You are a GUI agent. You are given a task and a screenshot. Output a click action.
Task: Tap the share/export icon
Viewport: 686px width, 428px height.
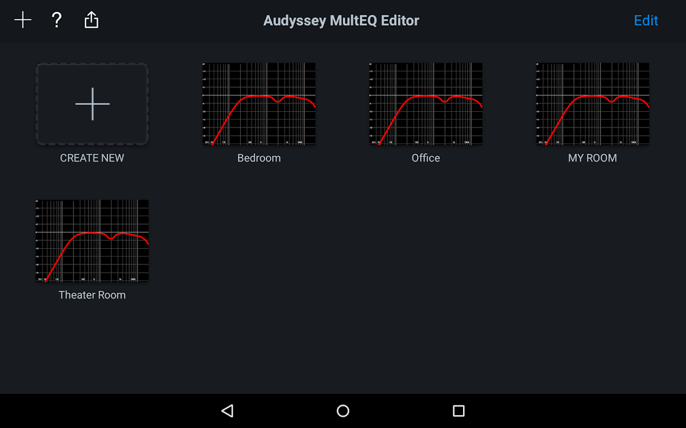pyautogui.click(x=92, y=20)
